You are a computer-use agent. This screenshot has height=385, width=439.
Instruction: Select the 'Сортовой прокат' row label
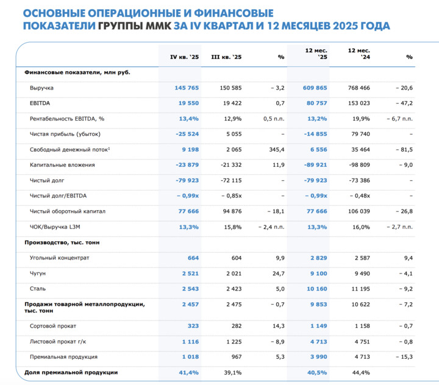tap(54, 325)
